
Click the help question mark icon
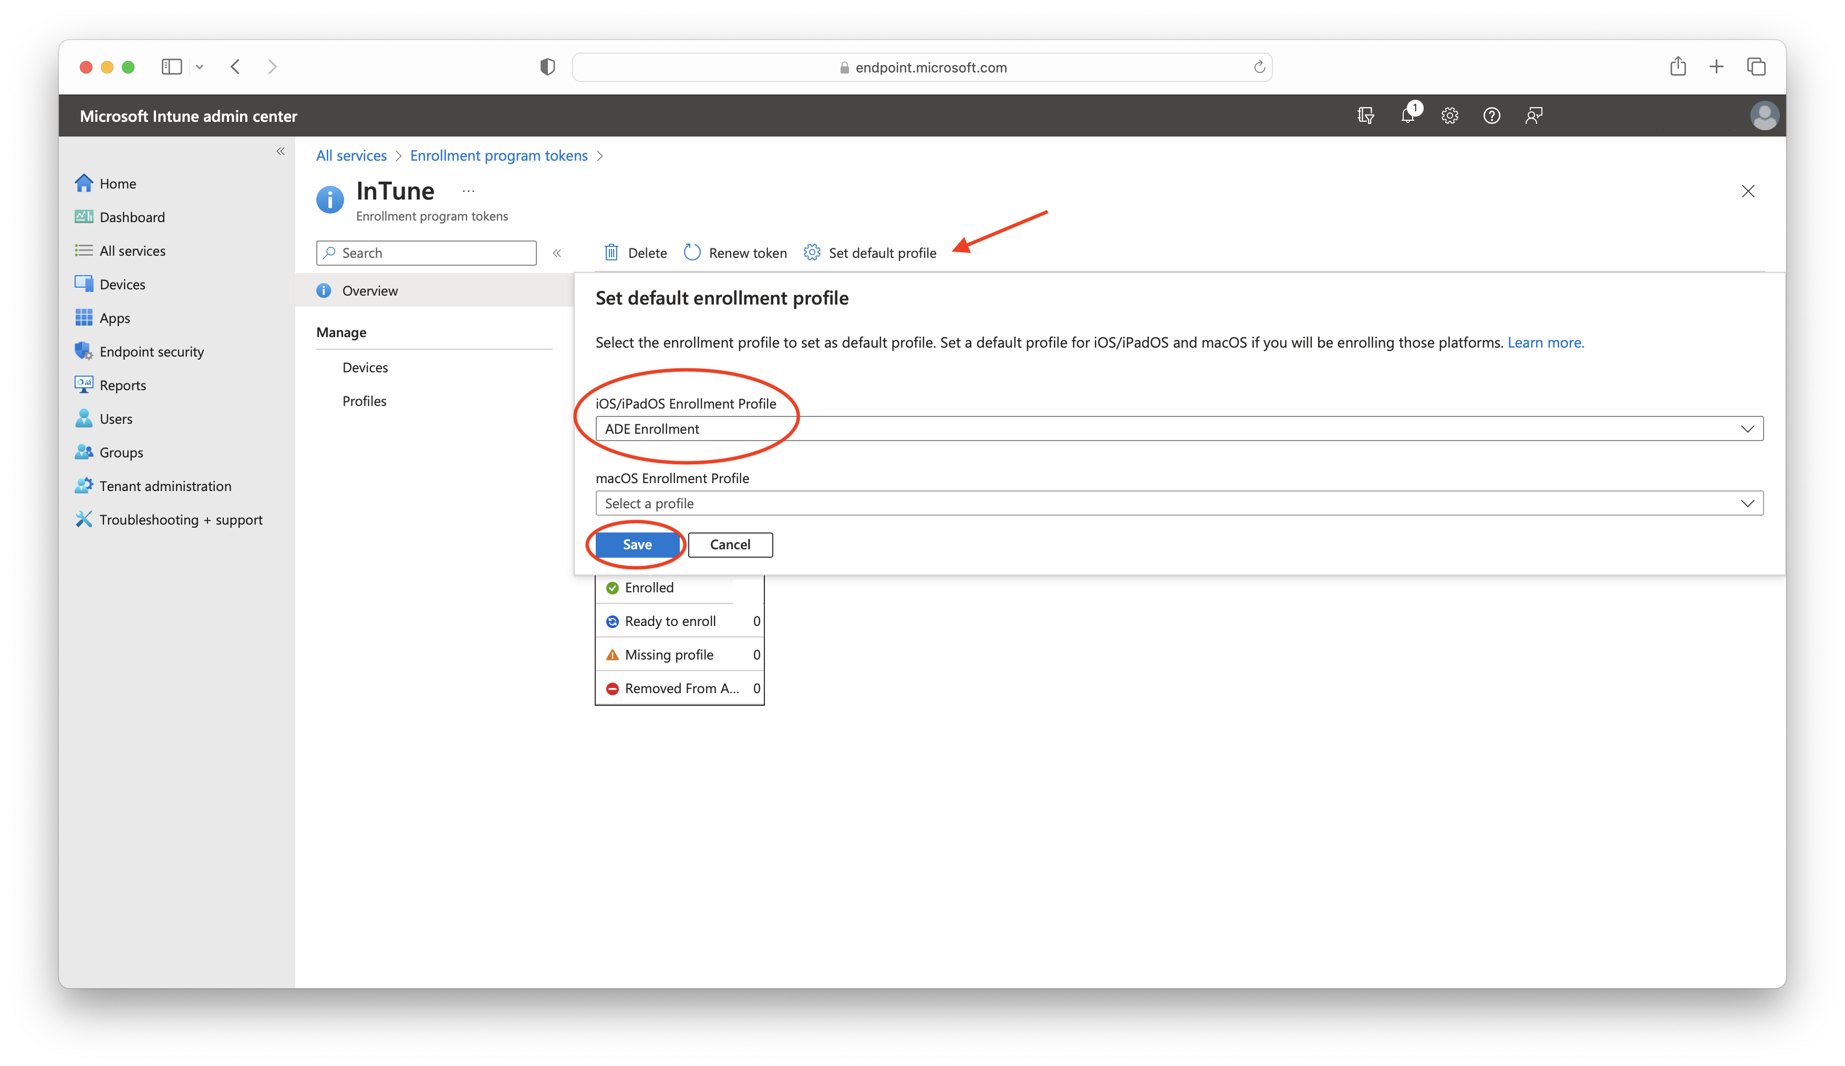coord(1491,116)
